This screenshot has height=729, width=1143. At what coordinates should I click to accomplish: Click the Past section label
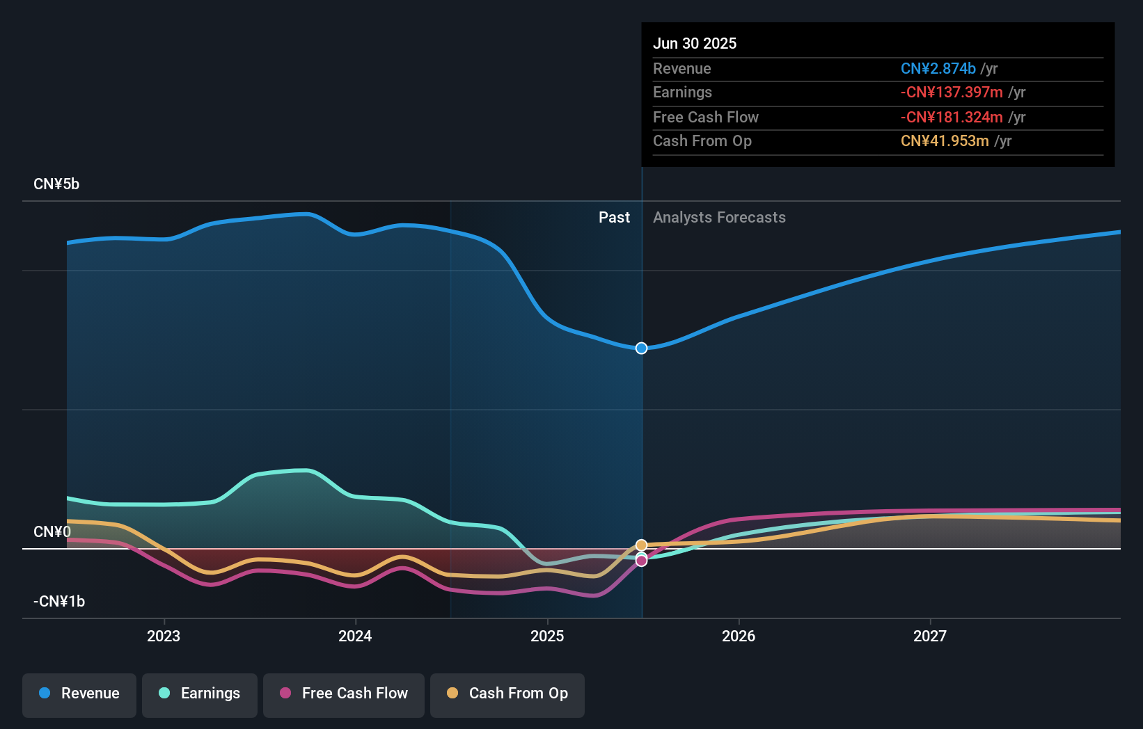[614, 218]
